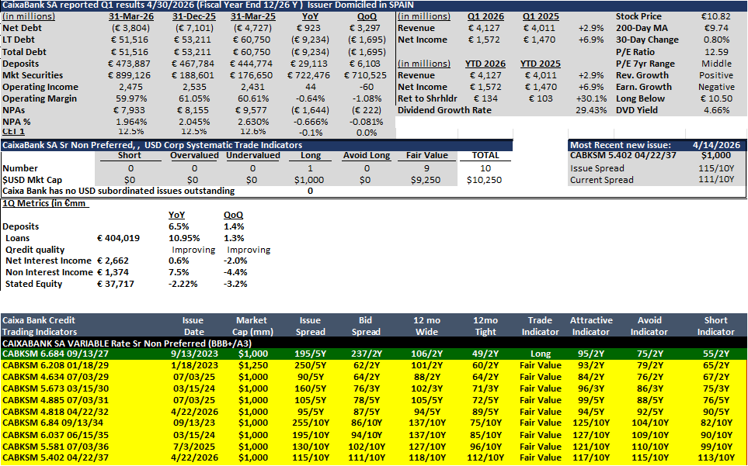The height and width of the screenshot is (466, 748).
Task: Select the DVD Yield 4.66% cell
Action: 715,110
